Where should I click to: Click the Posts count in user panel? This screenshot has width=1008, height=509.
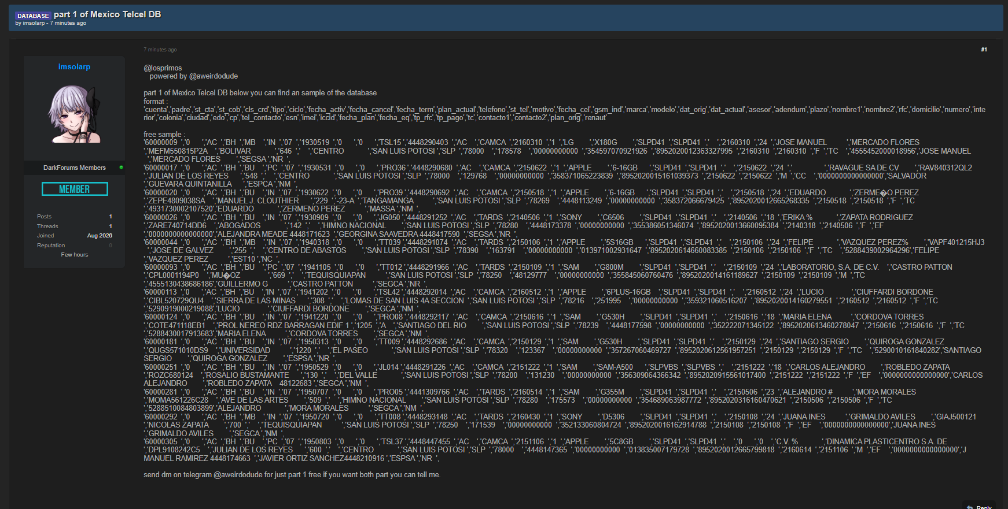point(111,217)
